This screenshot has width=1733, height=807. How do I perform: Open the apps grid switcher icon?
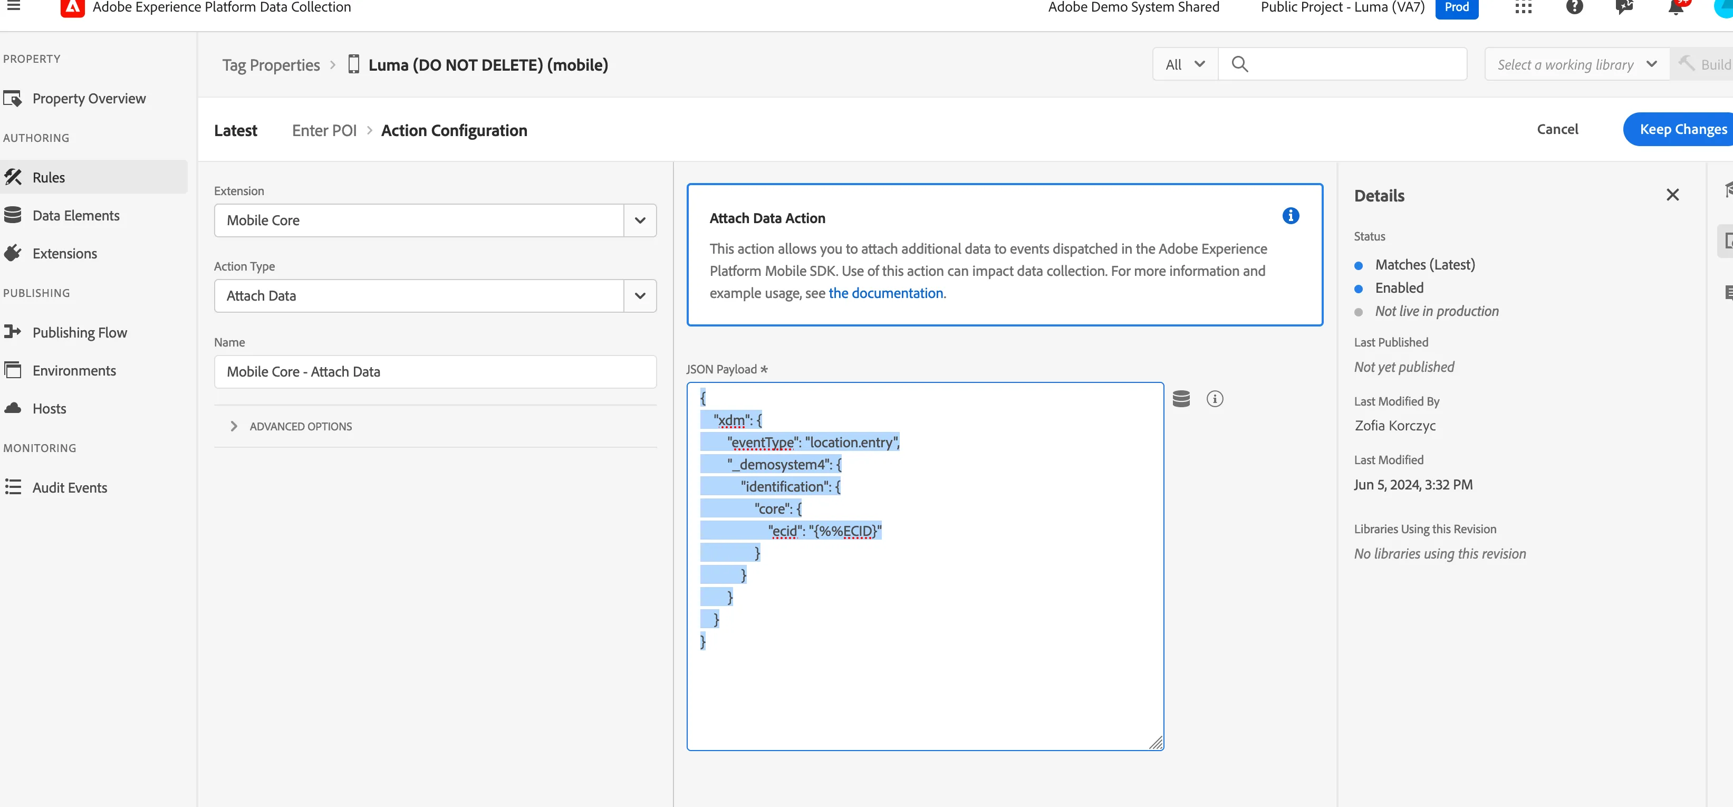click(1523, 7)
